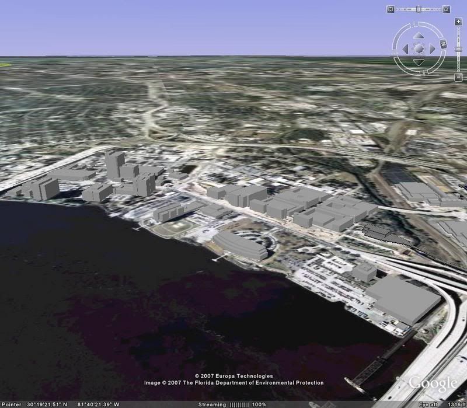Select the curved gray 3D building on waterfront
467x408 pixels.
tap(239, 245)
